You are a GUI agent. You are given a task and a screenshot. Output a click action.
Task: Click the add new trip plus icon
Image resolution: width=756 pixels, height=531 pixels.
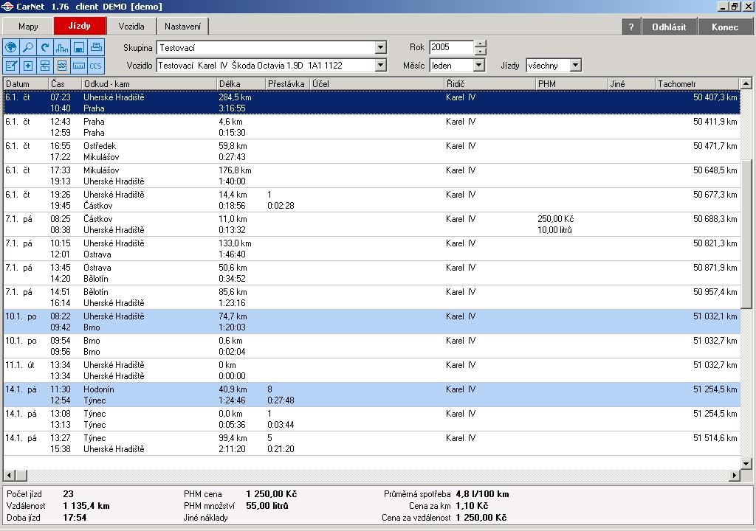pos(28,65)
